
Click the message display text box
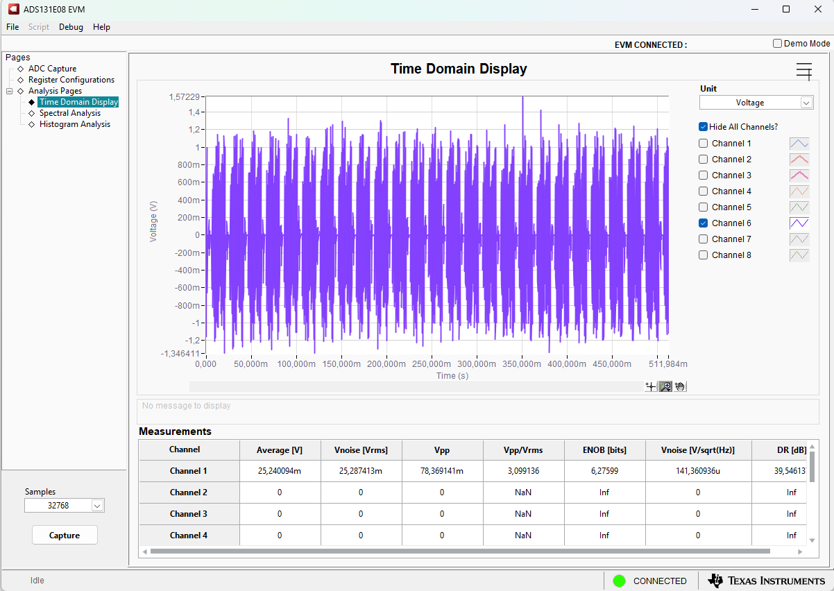coord(477,411)
